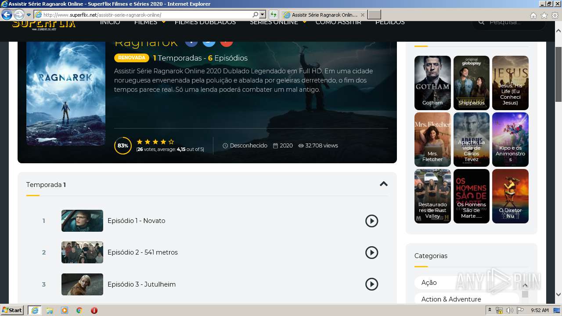Click the Episódio 3 thumbnail
The image size is (562, 316).
coord(82,284)
